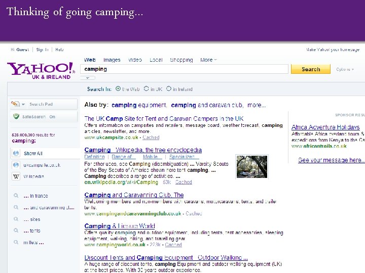Click the globe icon beside ukcampsite.co.uk
The width and height of the screenshot is (365, 273).
click(16, 165)
